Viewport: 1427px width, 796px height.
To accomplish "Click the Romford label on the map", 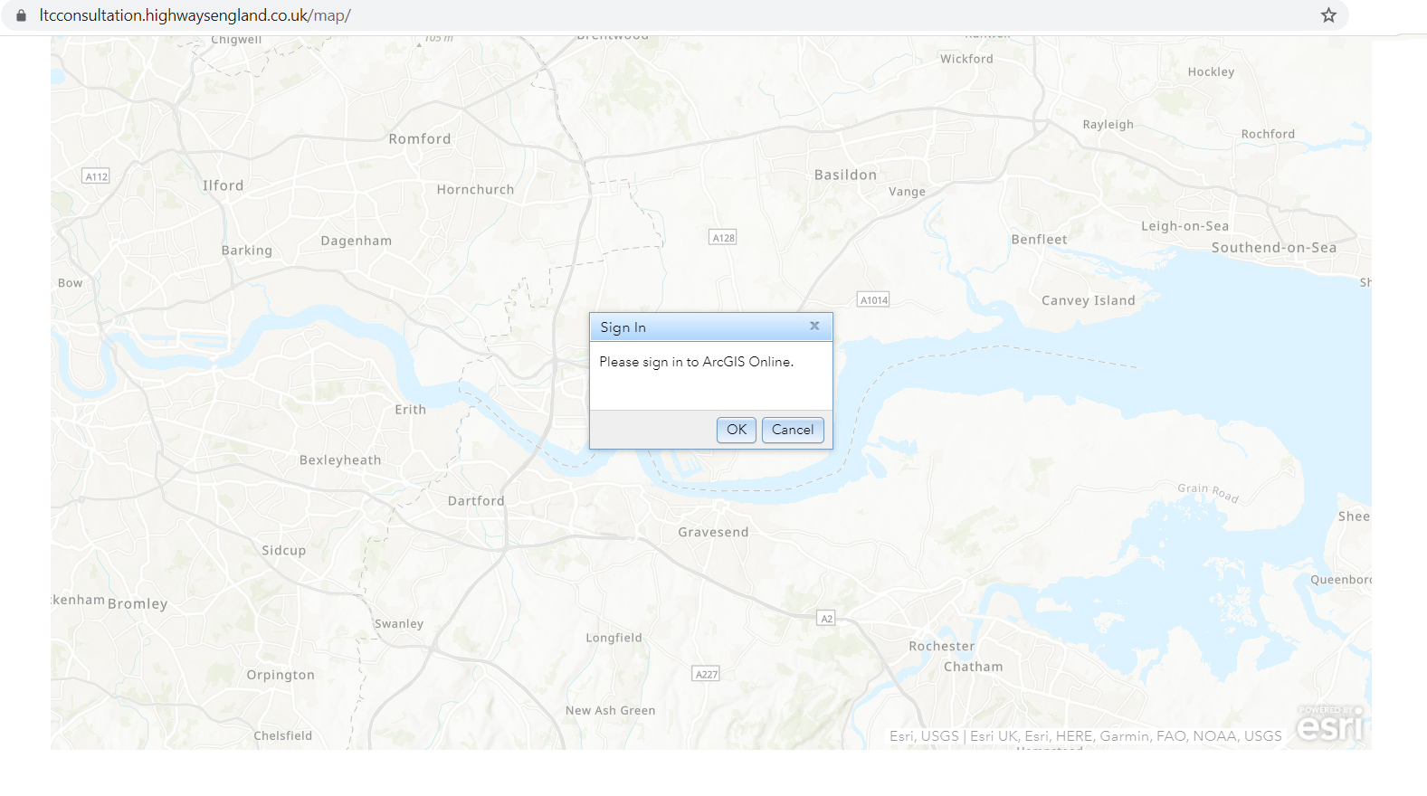I will [420, 139].
